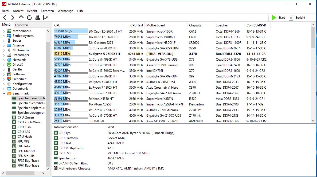Click the Geräte device icon
This screenshot has width=317, height=177.
9,69
